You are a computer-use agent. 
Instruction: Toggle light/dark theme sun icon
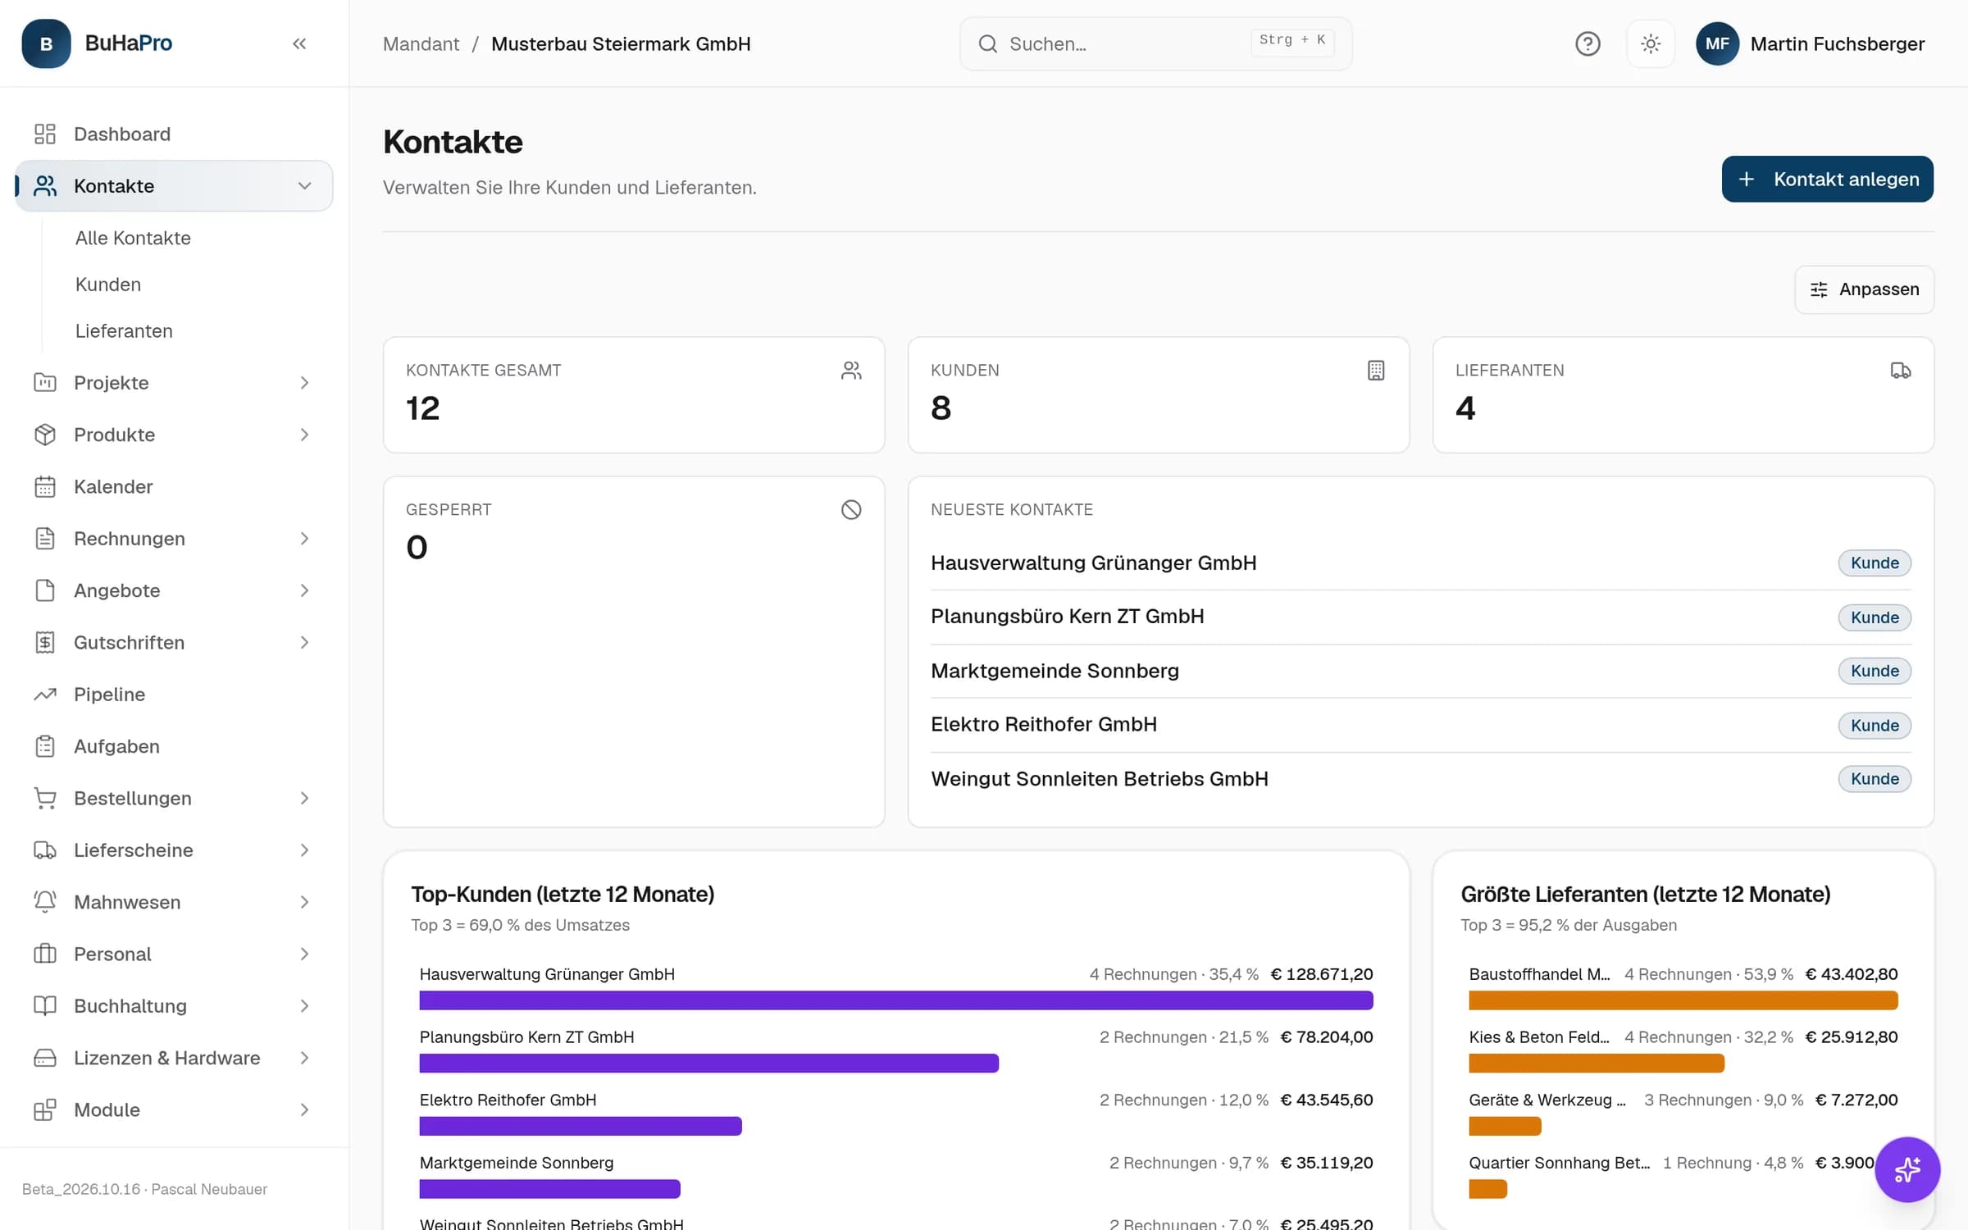[x=1651, y=43]
